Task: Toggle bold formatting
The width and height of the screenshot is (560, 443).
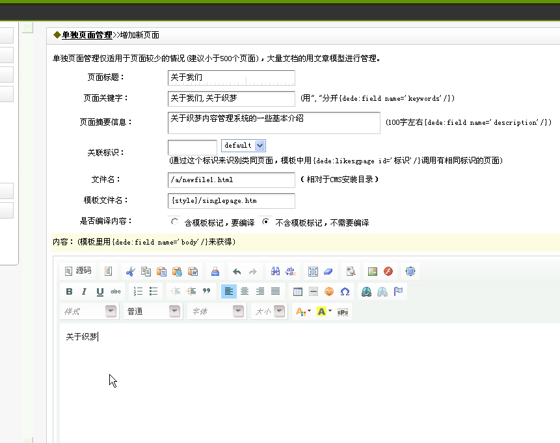Action: [x=69, y=291]
